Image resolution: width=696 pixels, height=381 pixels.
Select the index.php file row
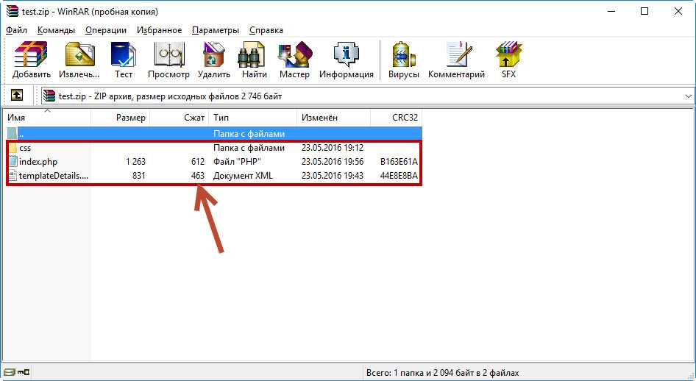point(38,162)
